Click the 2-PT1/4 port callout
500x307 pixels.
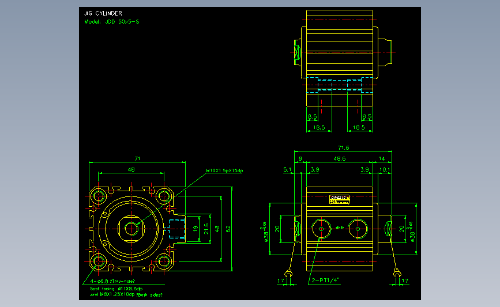[325, 281]
